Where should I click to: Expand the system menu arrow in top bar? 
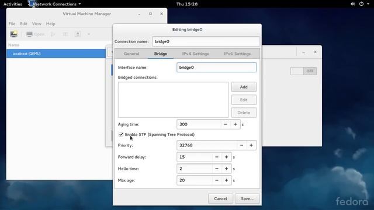tap(368, 4)
